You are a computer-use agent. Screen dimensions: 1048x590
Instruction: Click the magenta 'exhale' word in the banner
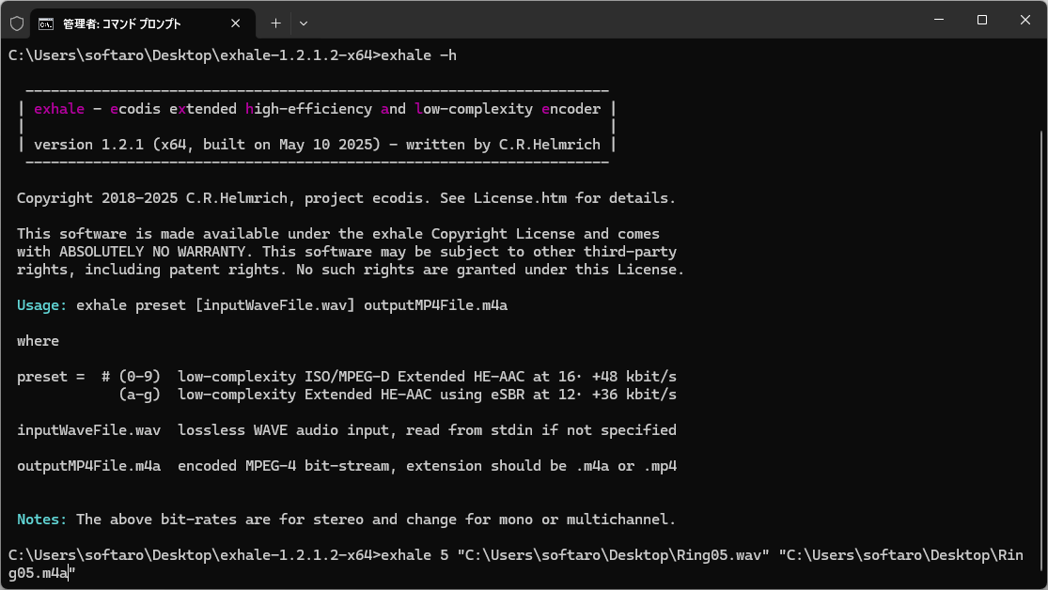tap(59, 109)
